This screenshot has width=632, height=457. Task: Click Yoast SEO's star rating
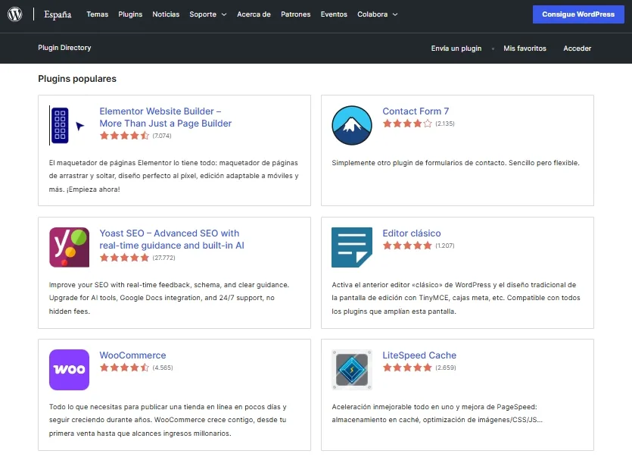click(x=125, y=258)
